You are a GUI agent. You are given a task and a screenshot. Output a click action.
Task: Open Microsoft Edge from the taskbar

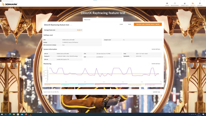[10, 114]
